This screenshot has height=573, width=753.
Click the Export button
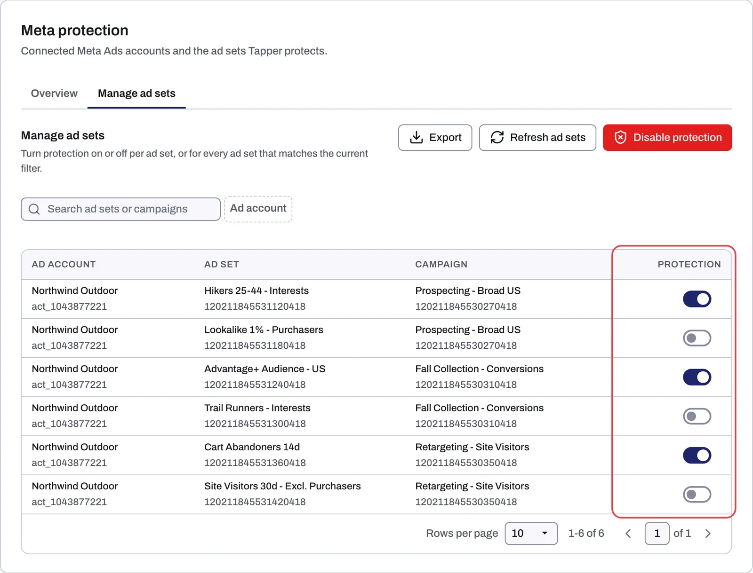(435, 138)
